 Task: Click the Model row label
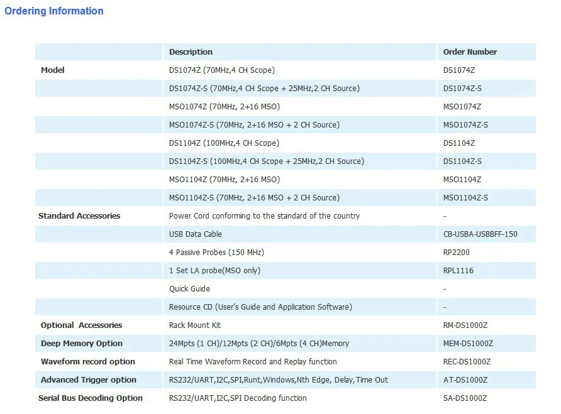pyautogui.click(x=53, y=70)
